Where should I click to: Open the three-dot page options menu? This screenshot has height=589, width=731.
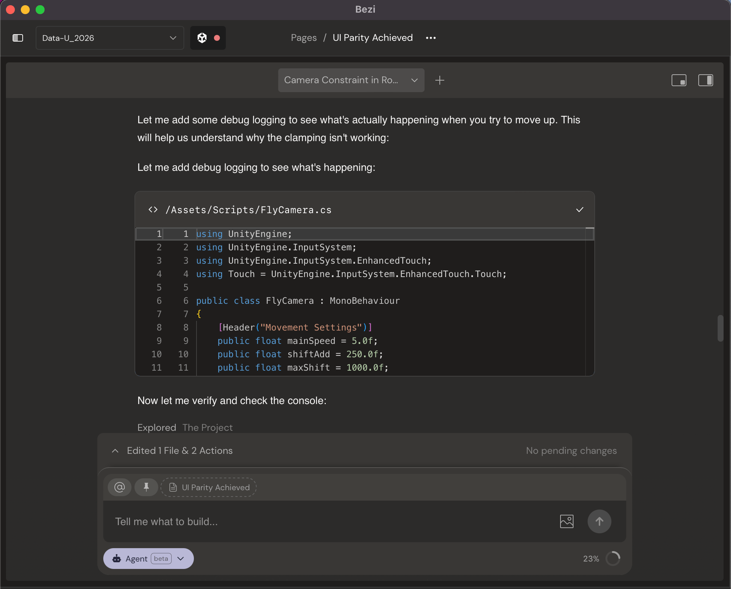click(431, 38)
